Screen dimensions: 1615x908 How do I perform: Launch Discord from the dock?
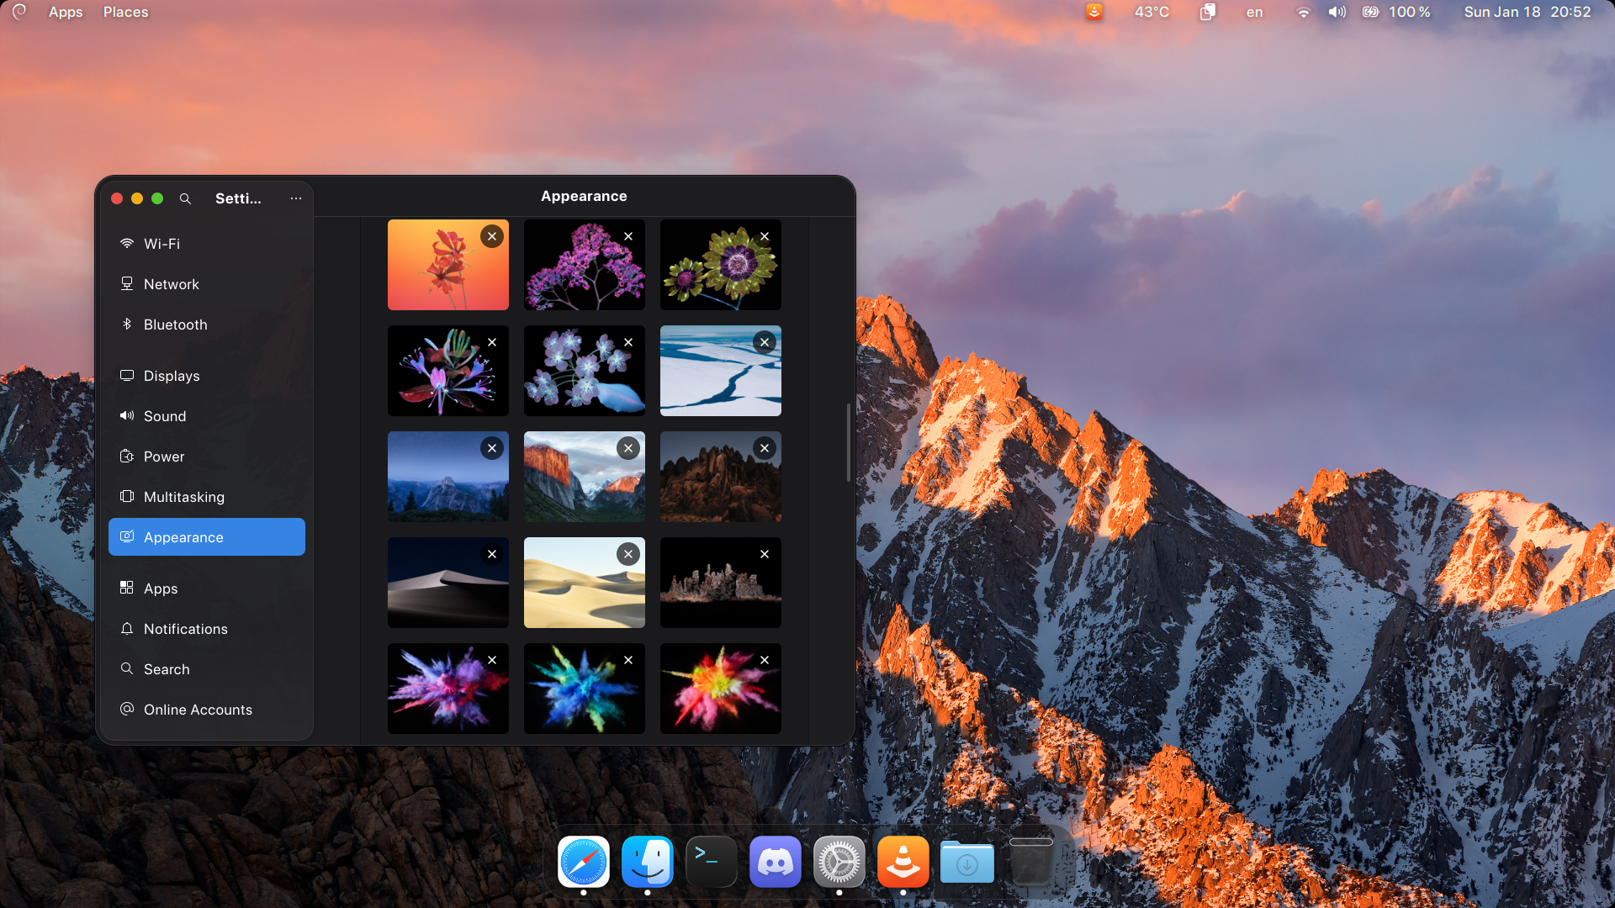point(775,862)
